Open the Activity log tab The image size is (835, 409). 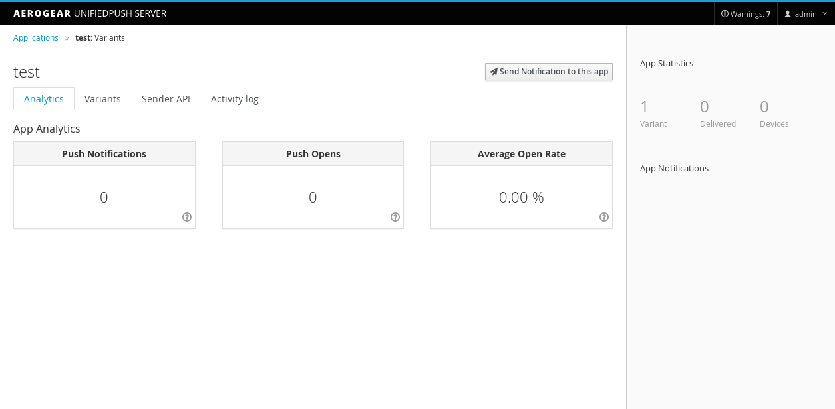235,99
